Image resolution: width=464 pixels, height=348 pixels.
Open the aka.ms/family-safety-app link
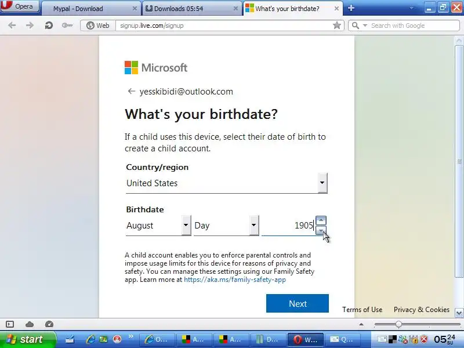[x=235, y=280]
